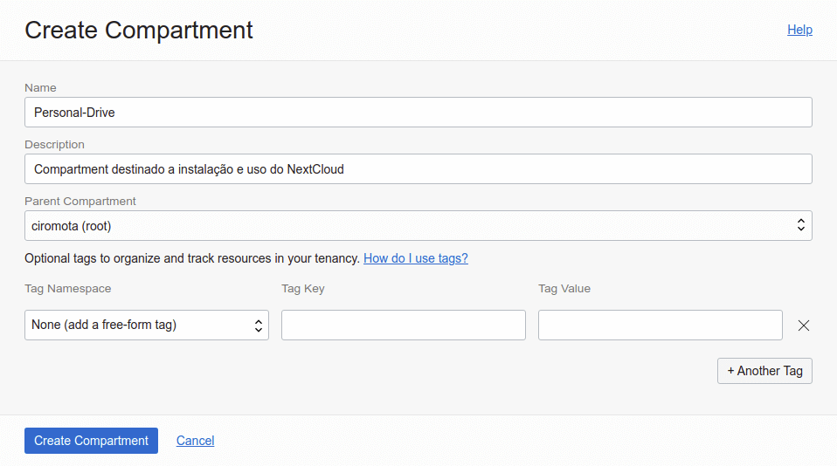This screenshot has height=466, width=837.
Task: Click into the Description text field
Action: tap(418, 169)
